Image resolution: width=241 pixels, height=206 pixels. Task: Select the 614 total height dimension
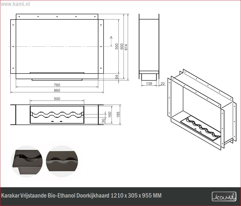[x=126, y=47]
